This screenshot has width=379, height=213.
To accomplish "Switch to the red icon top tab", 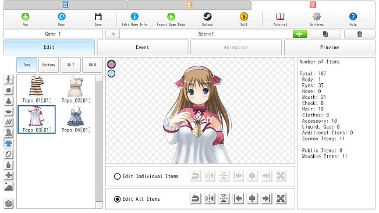I will (x=313, y=5).
